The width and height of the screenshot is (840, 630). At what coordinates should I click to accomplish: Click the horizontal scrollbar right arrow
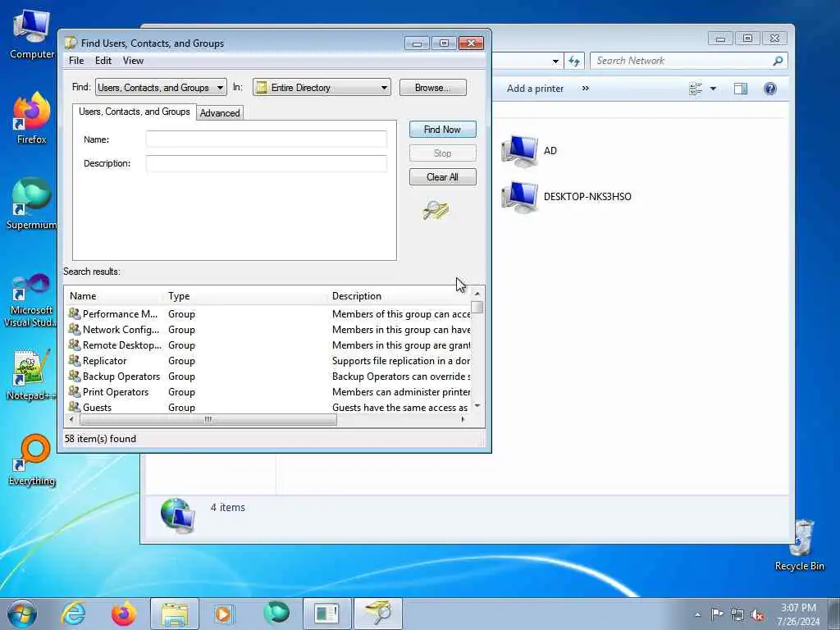tap(463, 419)
